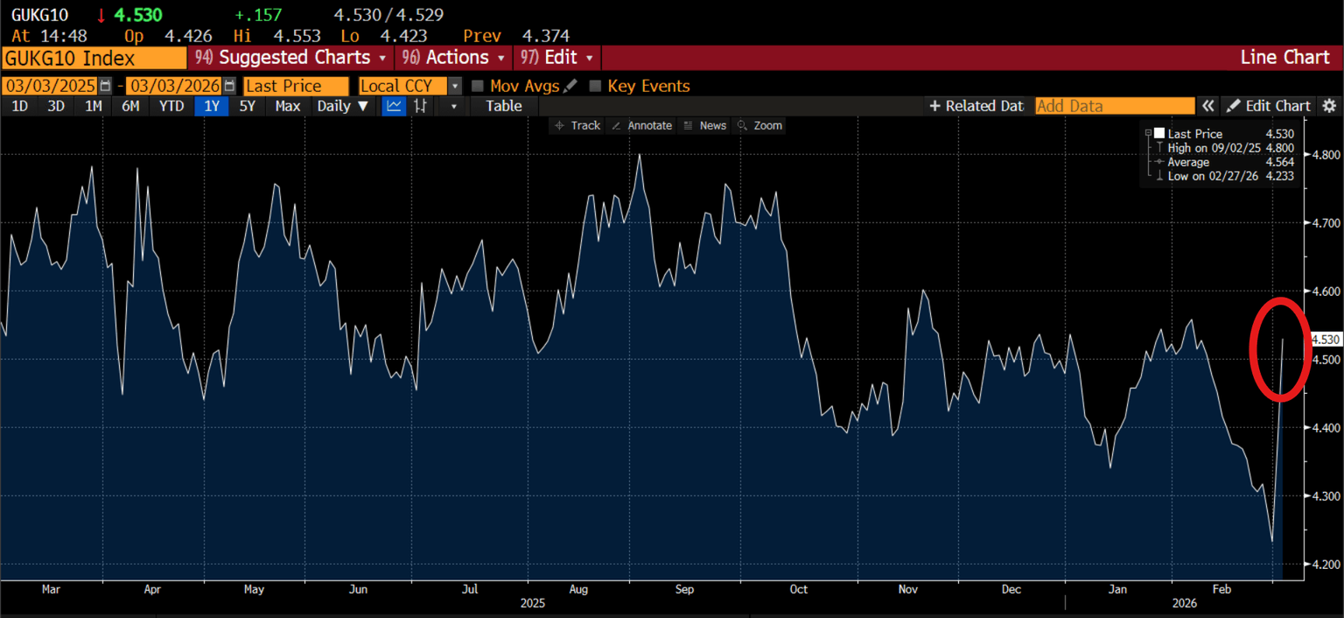This screenshot has height=618, width=1344.
Task: Edit moving averages with the pencil icon
Action: 570,86
